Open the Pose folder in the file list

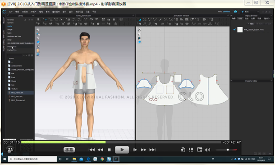pos(13,77)
